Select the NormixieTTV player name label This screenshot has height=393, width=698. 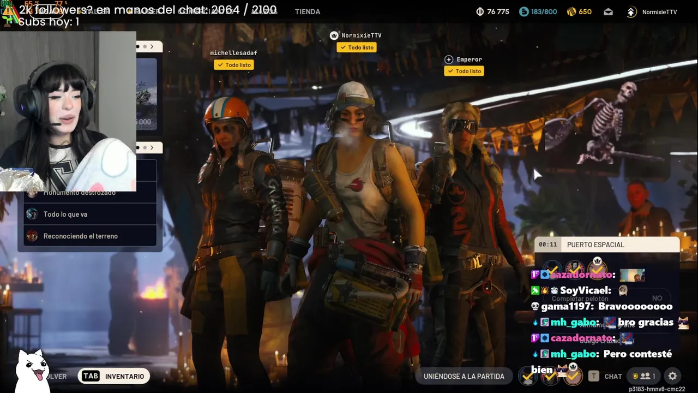click(x=361, y=35)
